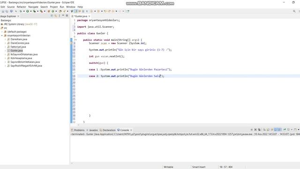The width and height of the screenshot is (300, 169).
Task: Open the dropdown next to Debug icon
Action: pos(24,11)
